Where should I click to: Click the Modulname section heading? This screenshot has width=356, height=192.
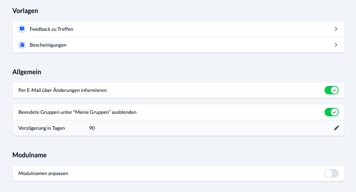pos(29,155)
